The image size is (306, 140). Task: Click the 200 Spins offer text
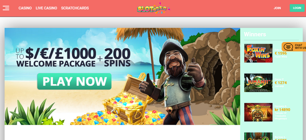(117, 57)
